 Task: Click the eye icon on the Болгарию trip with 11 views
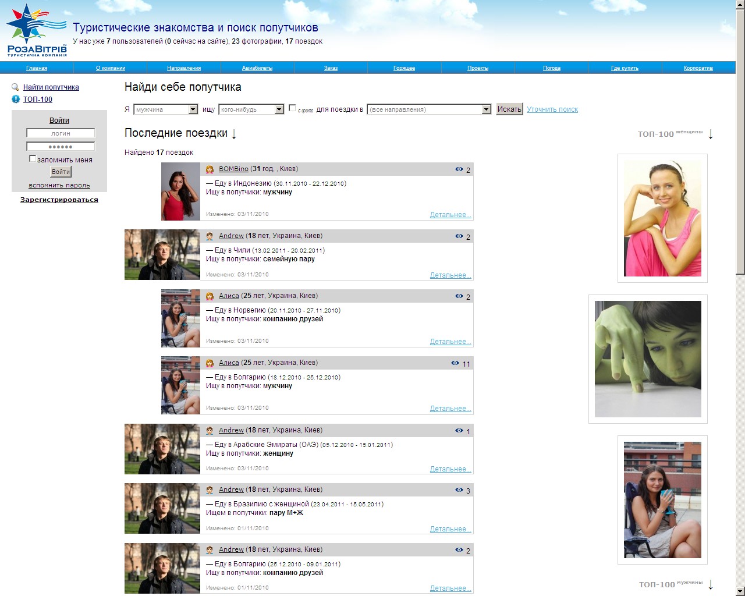pos(455,363)
